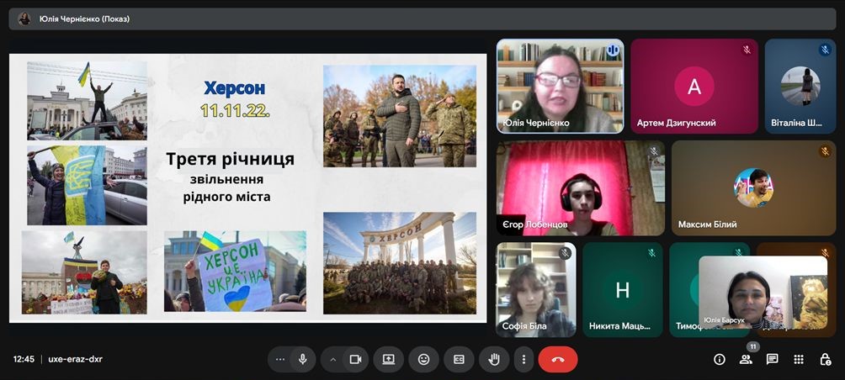Open the emoji reactions picker
The width and height of the screenshot is (845, 380).
click(x=423, y=359)
